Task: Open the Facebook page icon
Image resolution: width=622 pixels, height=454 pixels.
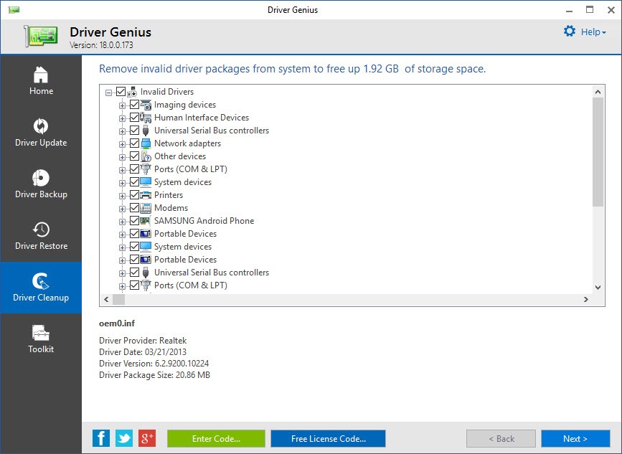Action: pyautogui.click(x=101, y=438)
